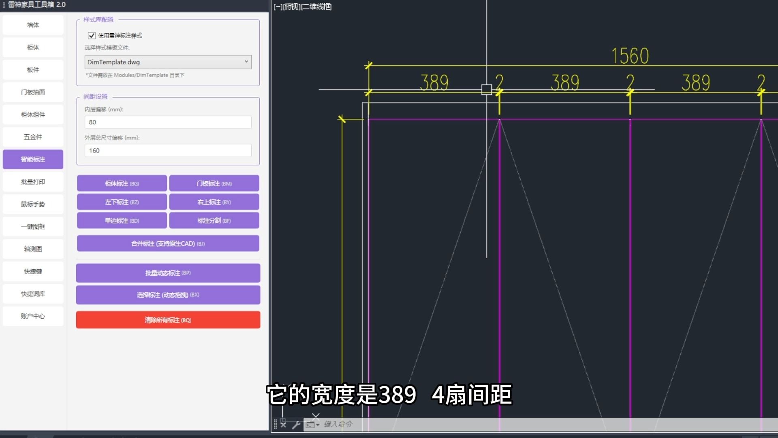Open the 柜体 sidebar tab
Image resolution: width=778 pixels, height=438 pixels.
point(33,47)
